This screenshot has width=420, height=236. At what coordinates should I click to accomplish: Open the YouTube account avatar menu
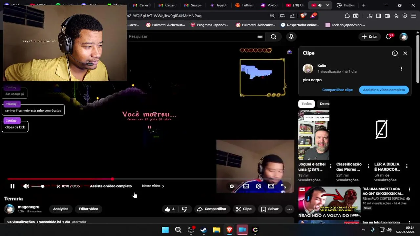coord(404,37)
